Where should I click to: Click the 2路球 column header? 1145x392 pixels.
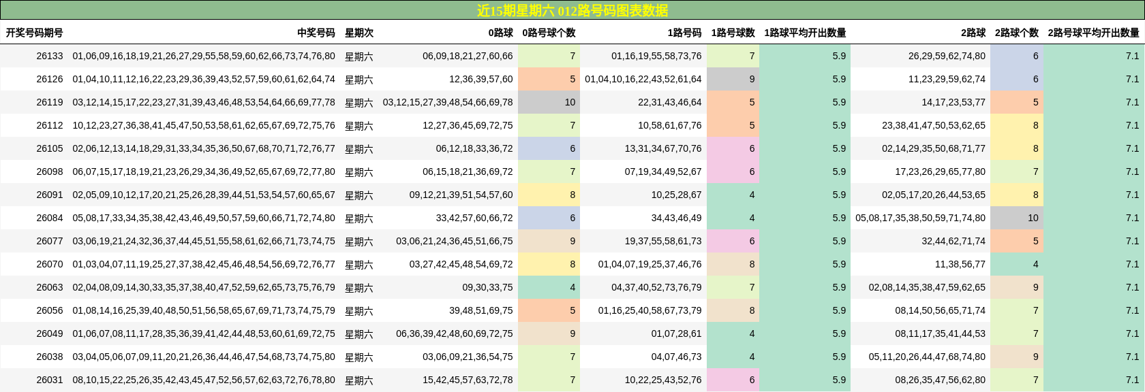tap(974, 33)
